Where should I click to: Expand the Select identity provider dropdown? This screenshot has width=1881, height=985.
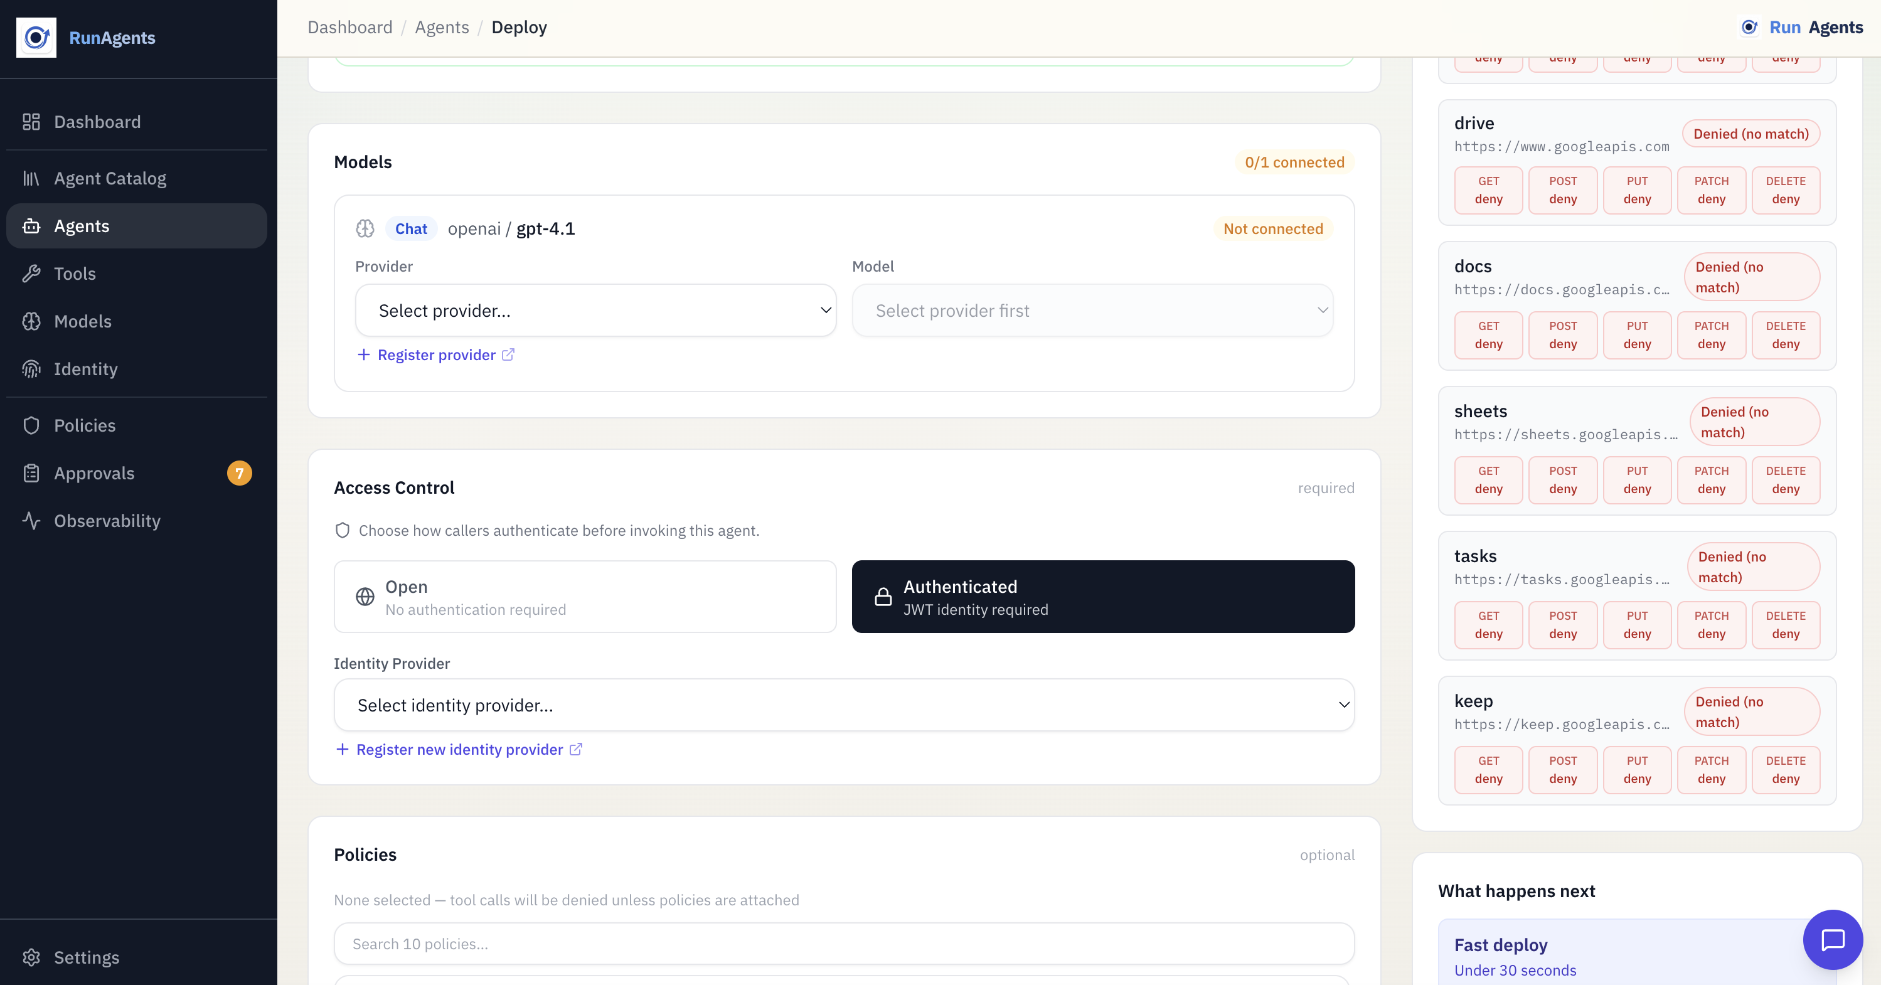843,705
